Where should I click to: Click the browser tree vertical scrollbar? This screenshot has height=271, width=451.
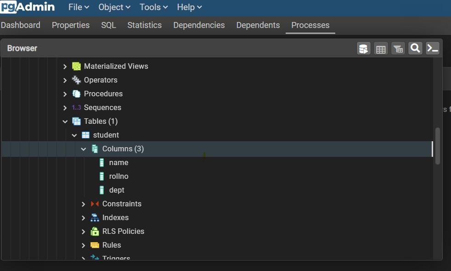[x=438, y=146]
